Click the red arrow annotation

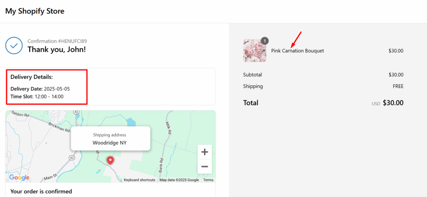pyautogui.click(x=296, y=39)
